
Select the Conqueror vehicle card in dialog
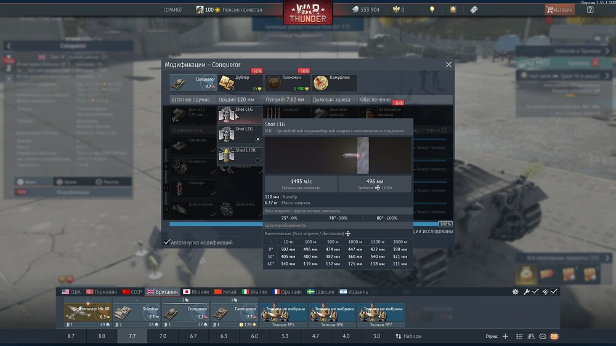coord(193,82)
